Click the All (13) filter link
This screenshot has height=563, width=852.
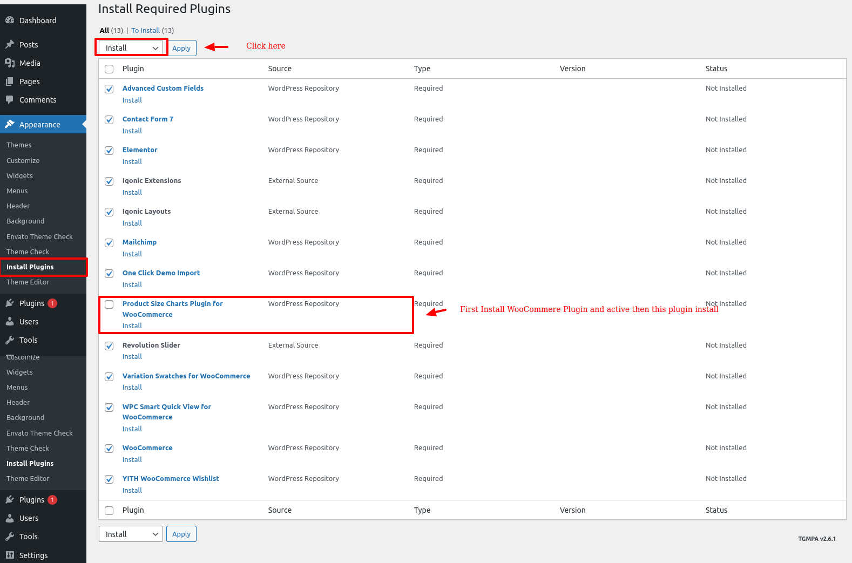(111, 30)
